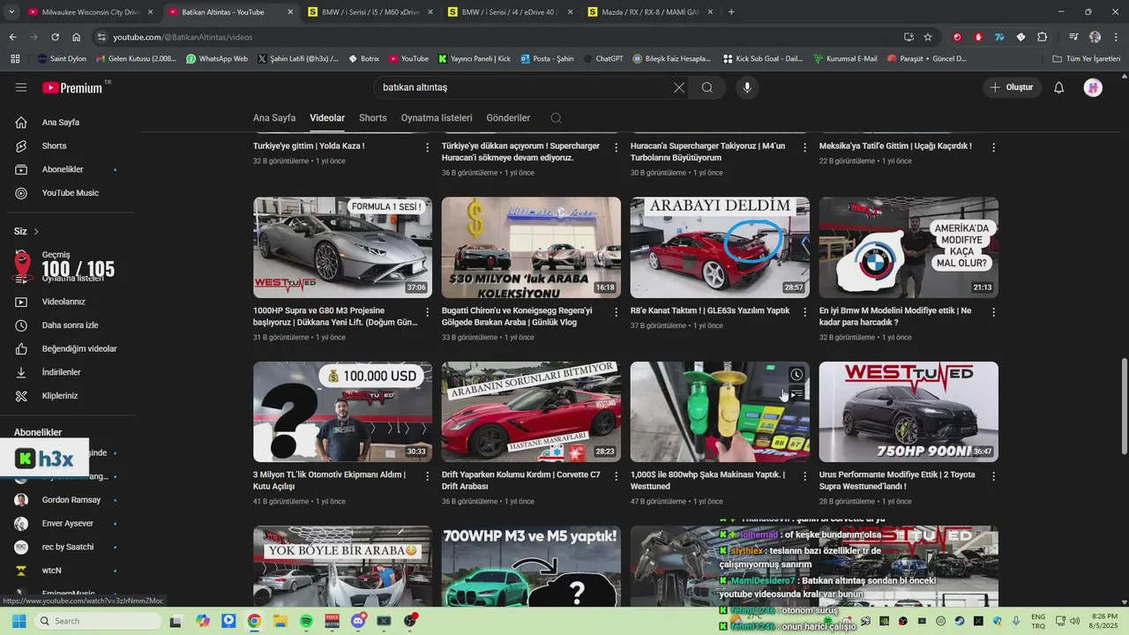Reload the page with browser refresh icon
This screenshot has height=635, width=1129.
(55, 37)
